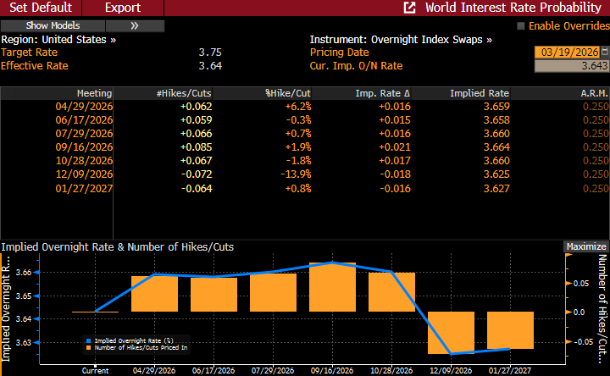Open the Set Default menu
The width and height of the screenshot is (610, 376).
click(x=41, y=8)
